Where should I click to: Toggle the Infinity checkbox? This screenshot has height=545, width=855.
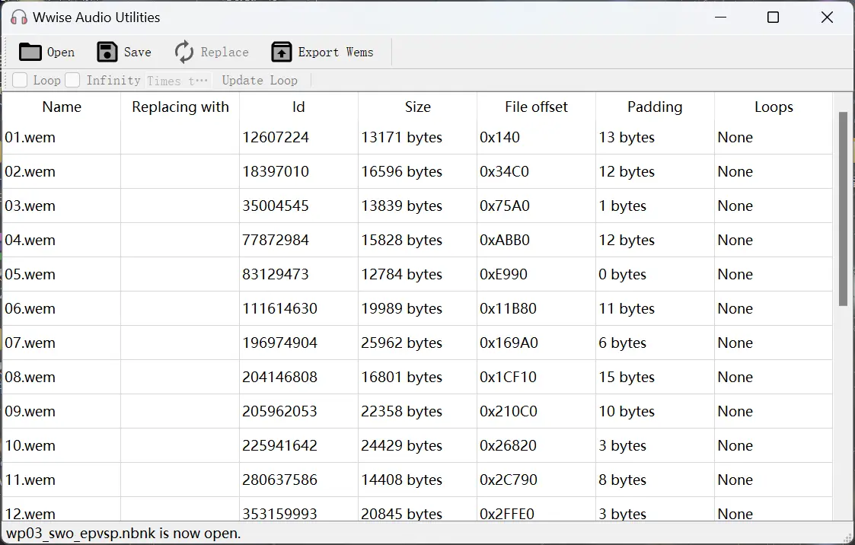[x=72, y=80]
